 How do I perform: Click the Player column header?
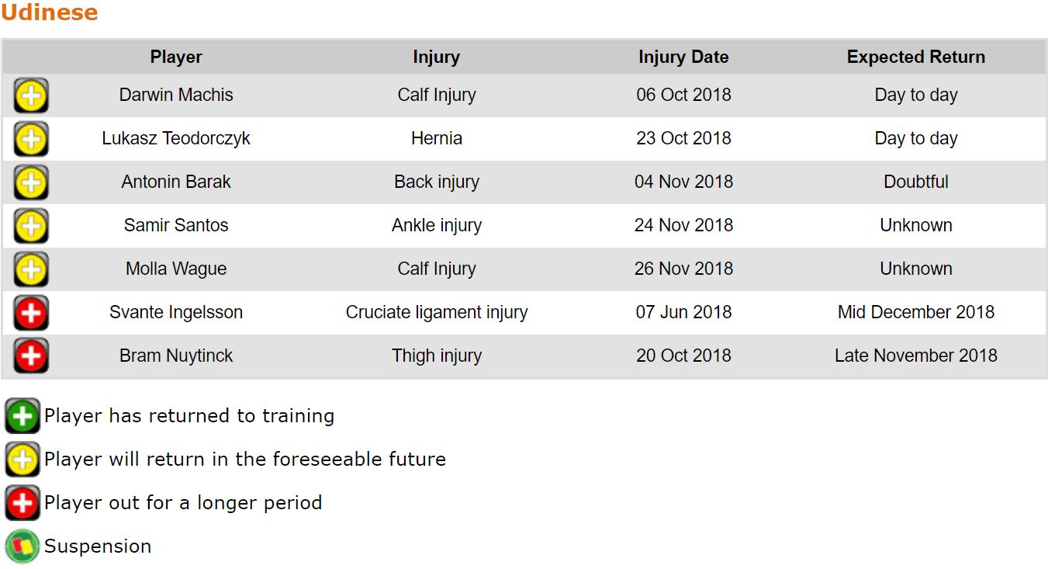176,57
